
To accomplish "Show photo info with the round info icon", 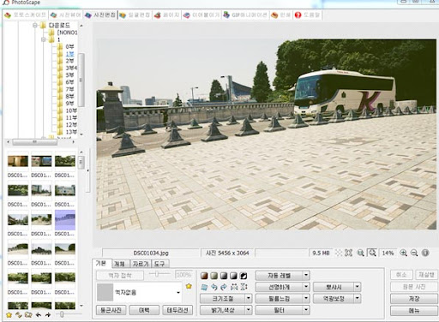I will pos(425,253).
